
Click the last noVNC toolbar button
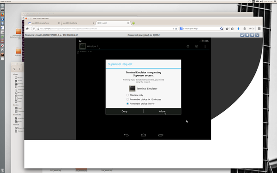(x=257, y=35)
